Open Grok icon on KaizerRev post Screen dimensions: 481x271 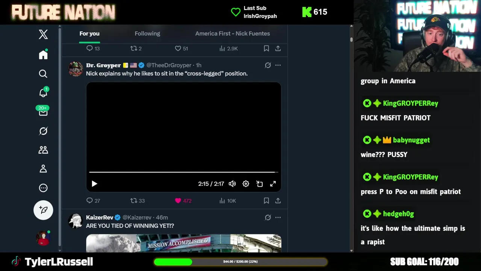click(268, 217)
